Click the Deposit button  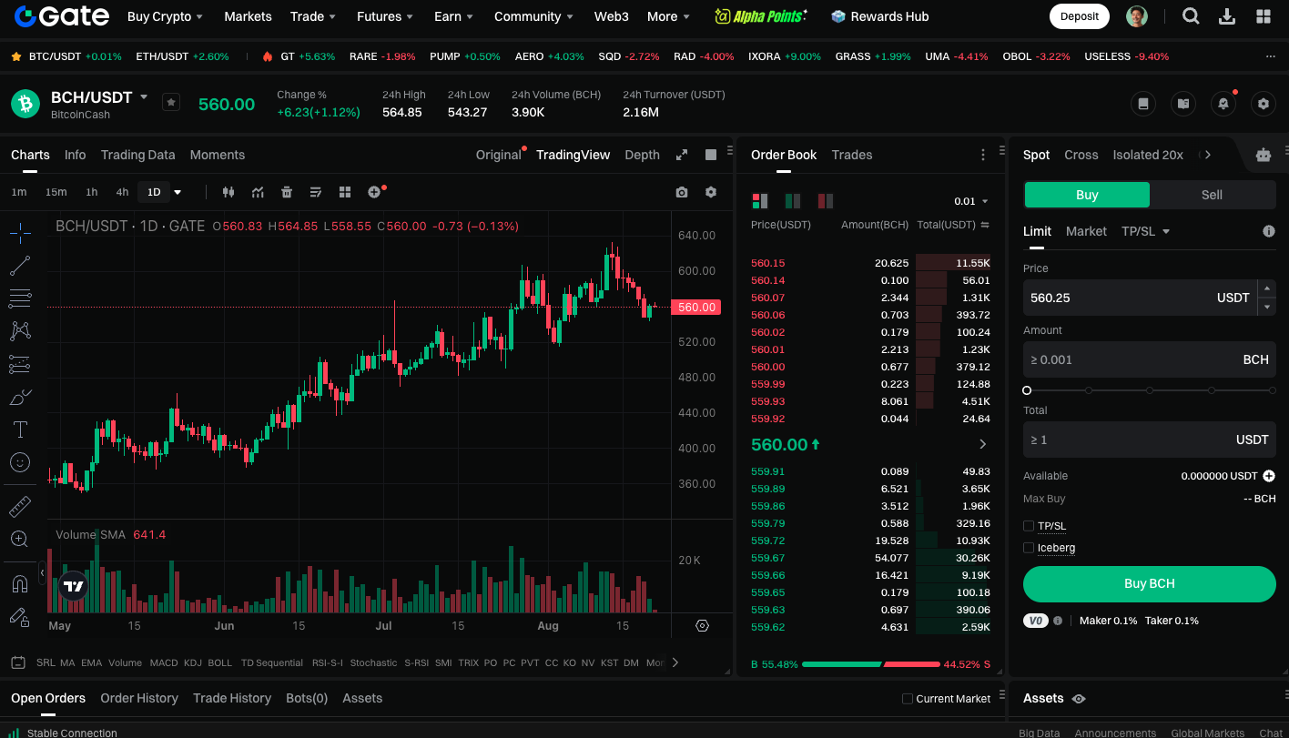pos(1080,15)
